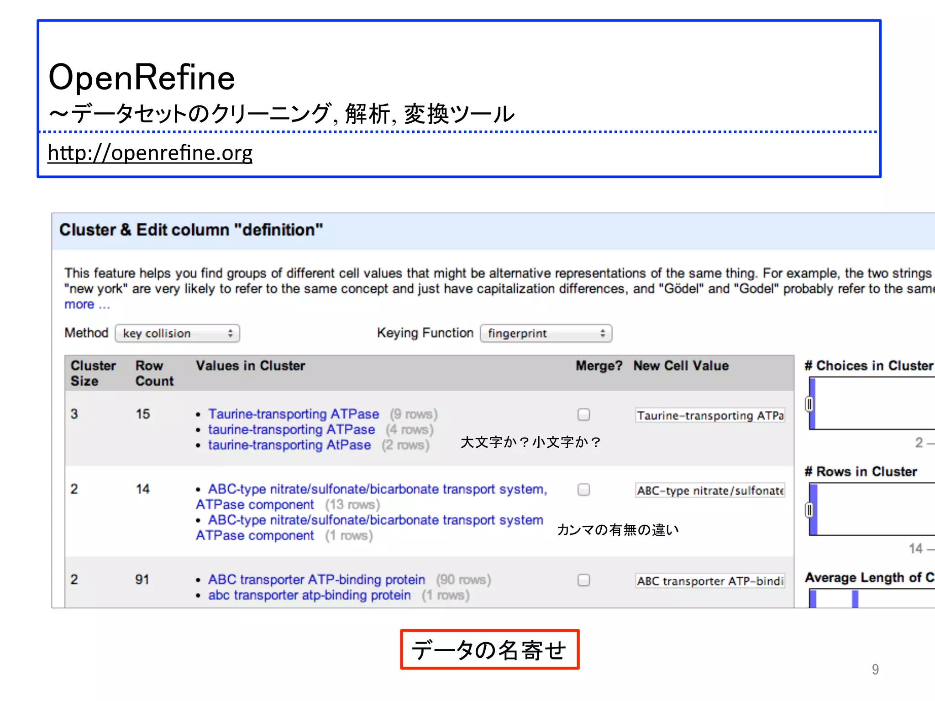
Task: Click the 'データの名寄せ' label box
Action: click(x=490, y=649)
